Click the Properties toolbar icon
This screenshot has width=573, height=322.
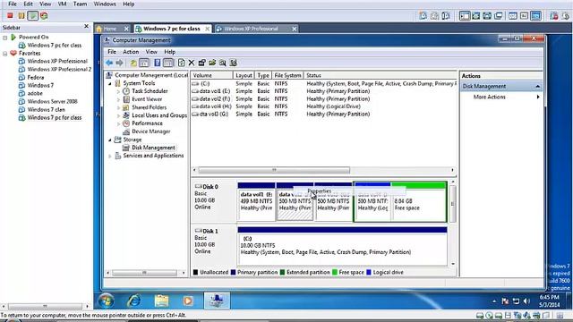pos(201,63)
